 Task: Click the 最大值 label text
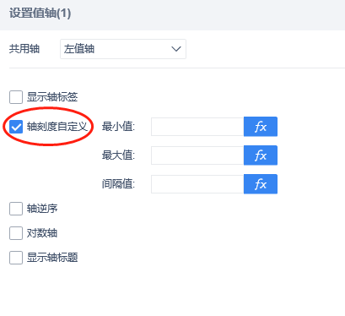coord(118,155)
